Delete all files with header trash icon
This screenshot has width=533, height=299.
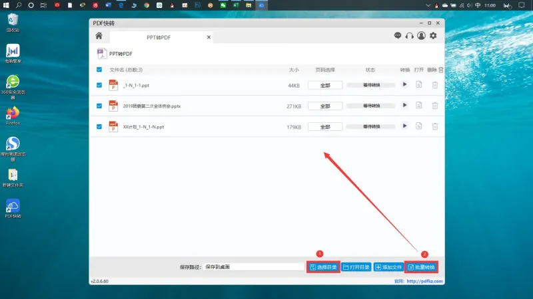pyautogui.click(x=441, y=70)
